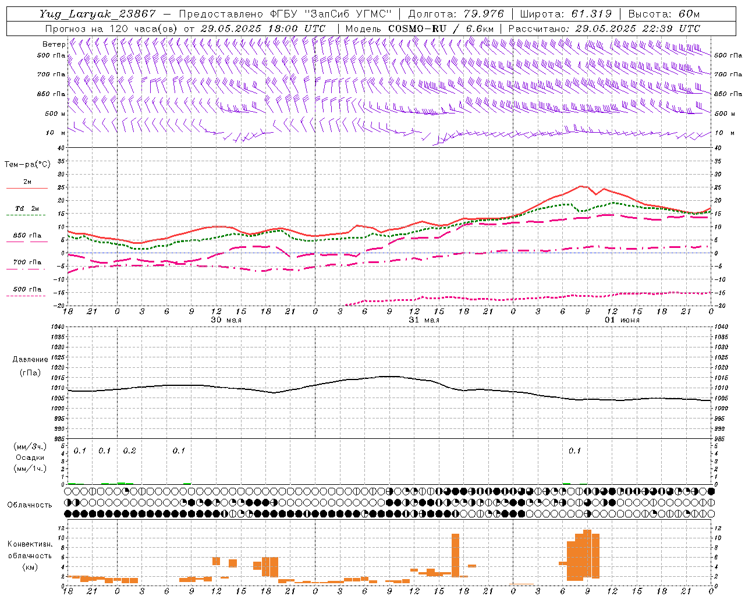Click the '700 гПа' temperature legend label
Viewport: 745px width, 596px height.
(27, 262)
